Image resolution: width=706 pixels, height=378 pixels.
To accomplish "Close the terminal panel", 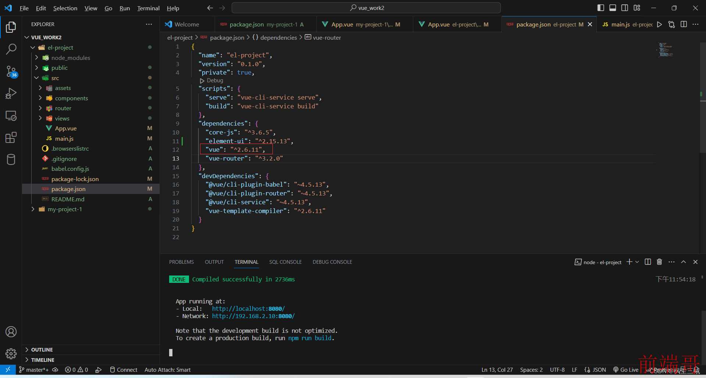I will point(695,262).
